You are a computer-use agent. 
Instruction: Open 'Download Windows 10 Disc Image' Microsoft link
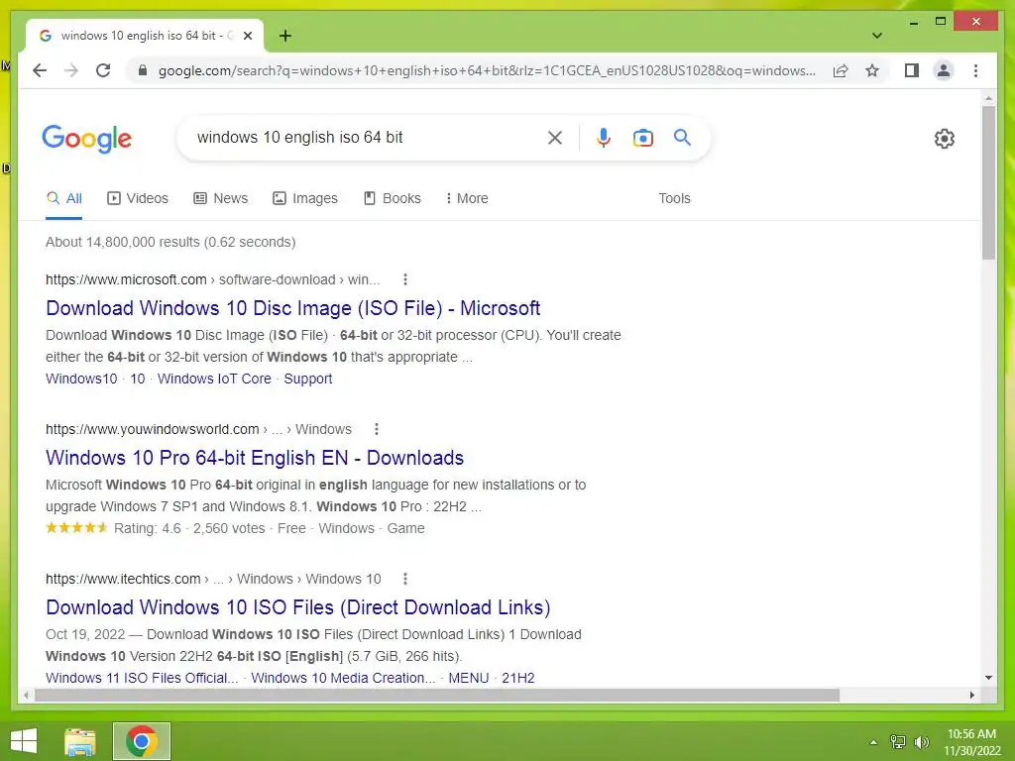(x=293, y=308)
